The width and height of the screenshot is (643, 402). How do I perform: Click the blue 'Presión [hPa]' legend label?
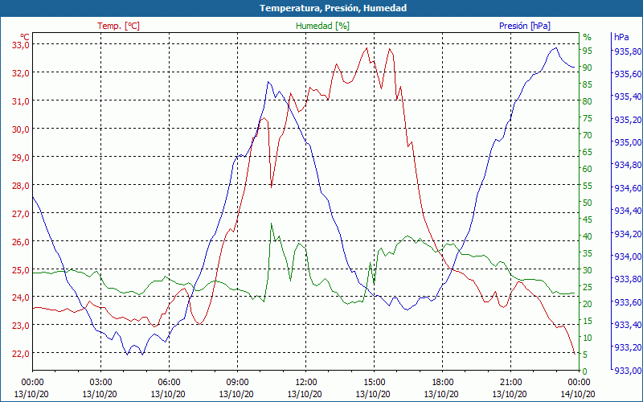click(x=525, y=26)
